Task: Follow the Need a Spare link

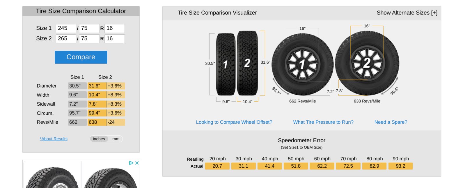Action: 391,122
